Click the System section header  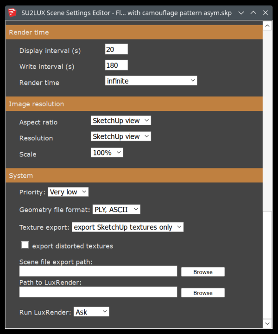pyautogui.click(x=134, y=175)
